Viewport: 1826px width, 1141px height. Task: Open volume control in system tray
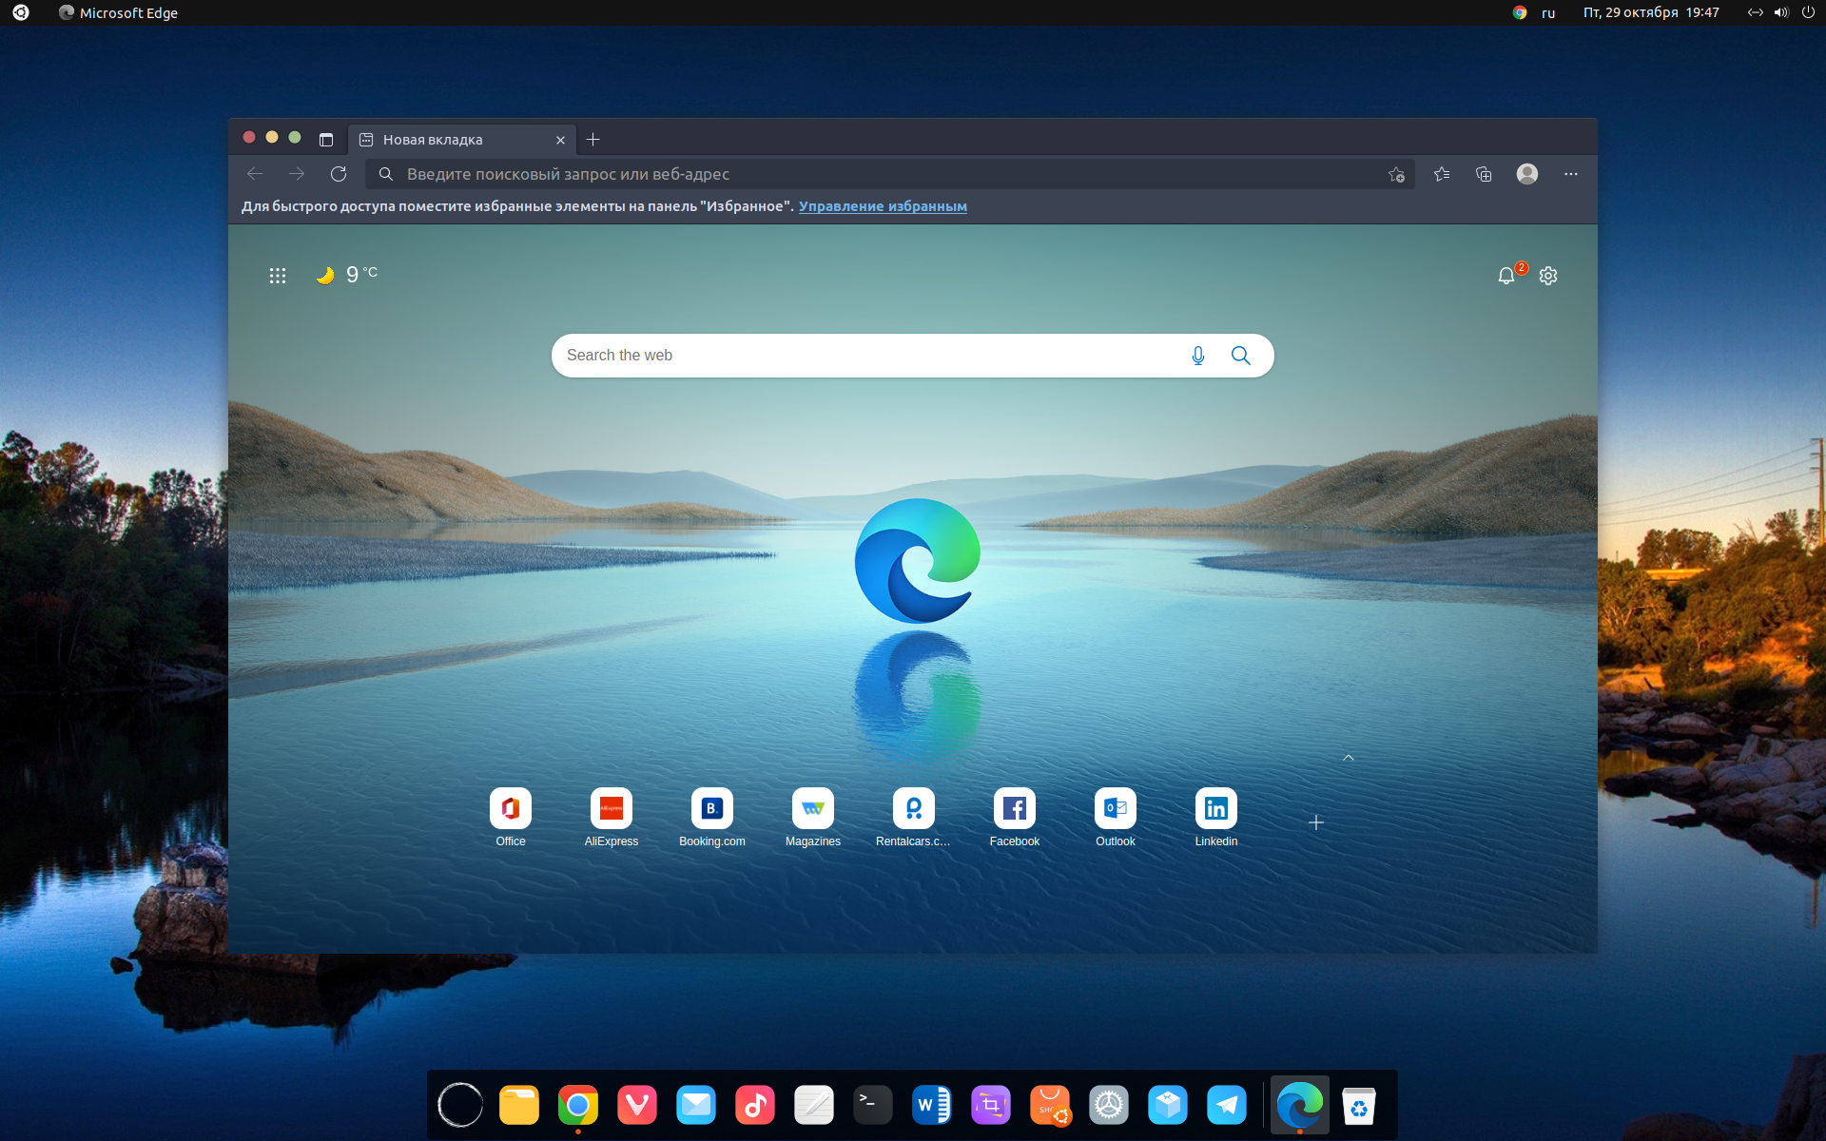(x=1781, y=13)
